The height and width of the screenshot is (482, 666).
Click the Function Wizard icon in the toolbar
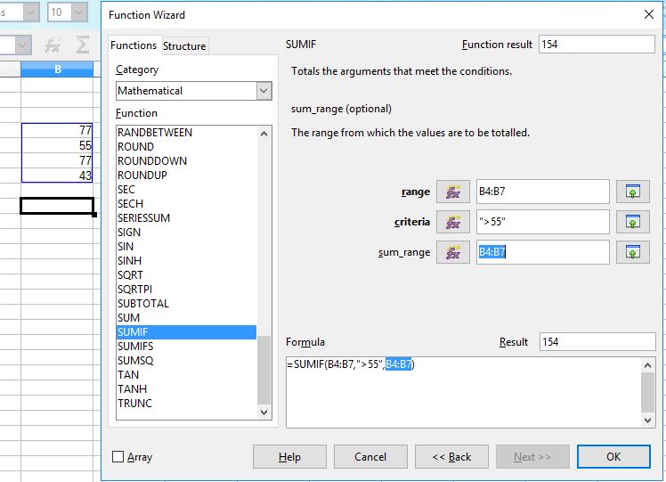[53, 45]
